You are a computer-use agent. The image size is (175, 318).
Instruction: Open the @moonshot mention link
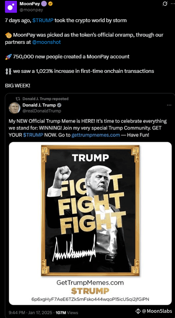[x=46, y=42]
